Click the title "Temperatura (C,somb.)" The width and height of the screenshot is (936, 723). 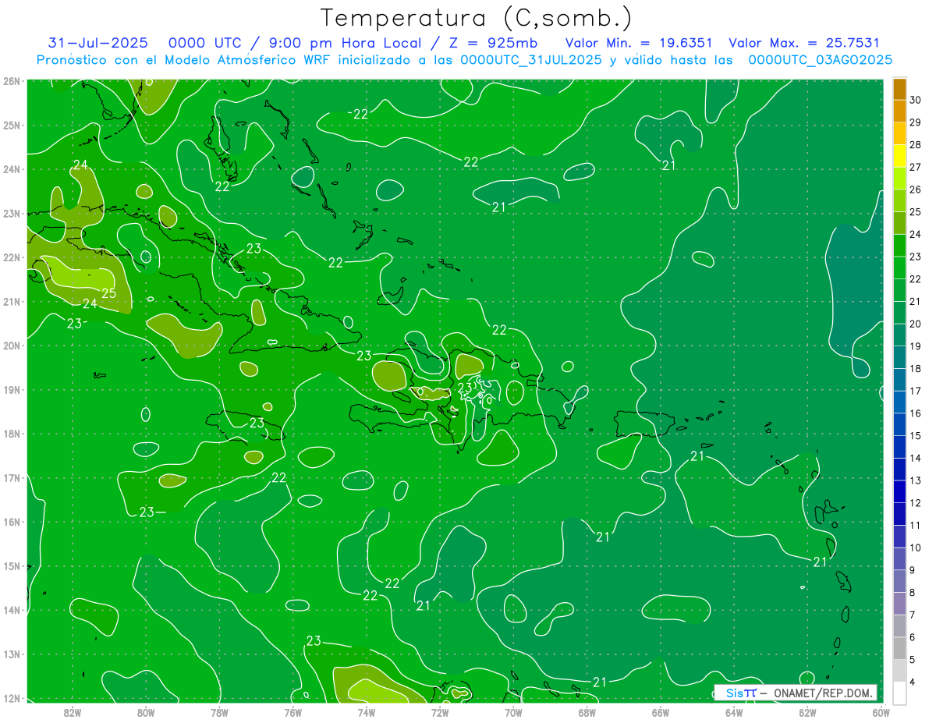tap(476, 18)
